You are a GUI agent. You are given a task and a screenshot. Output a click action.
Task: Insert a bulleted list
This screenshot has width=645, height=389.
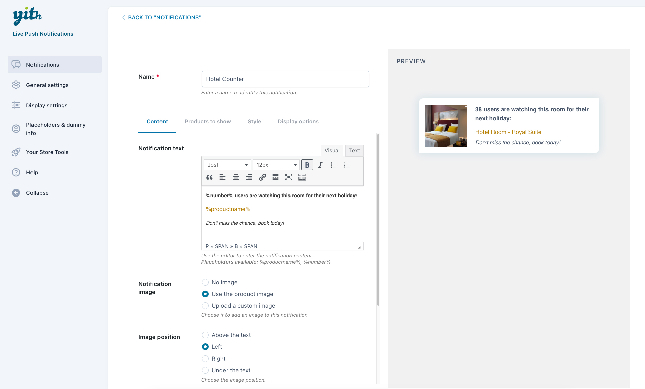(x=334, y=165)
